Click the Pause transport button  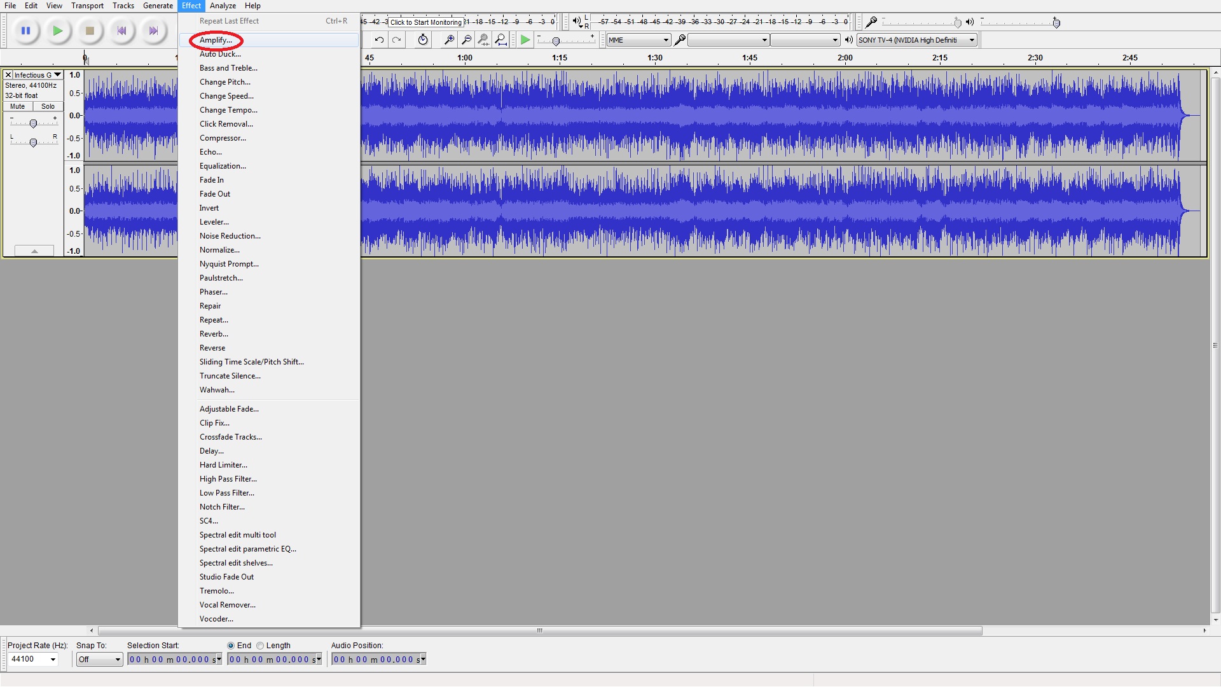click(x=26, y=31)
